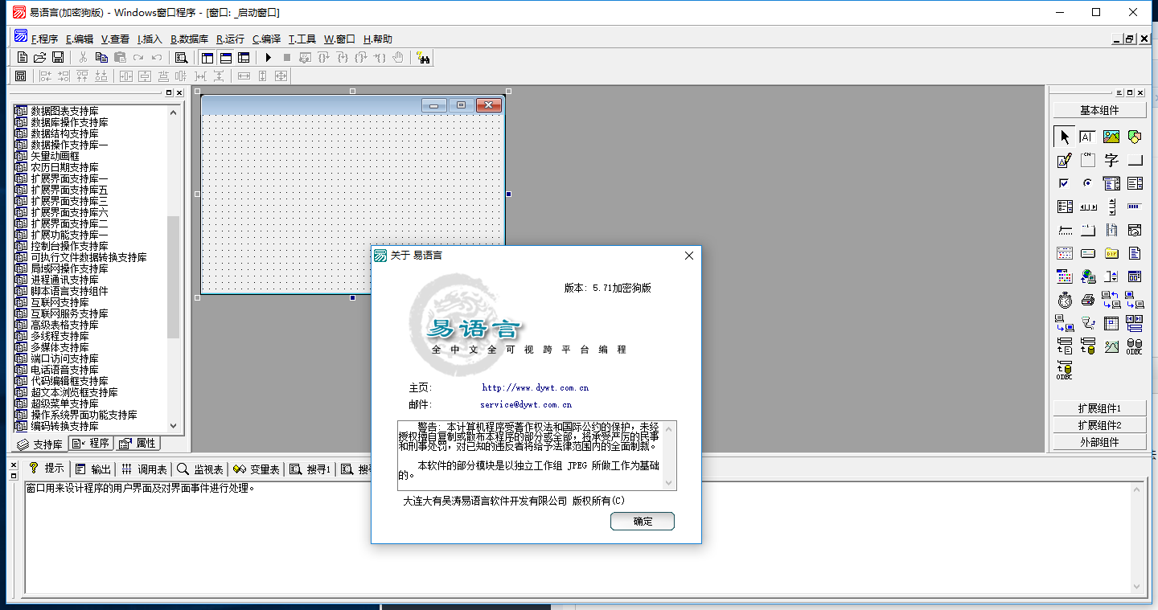Image resolution: width=1158 pixels, height=610 pixels.
Task: Toggle the third panel layout view icon
Action: tap(244, 57)
